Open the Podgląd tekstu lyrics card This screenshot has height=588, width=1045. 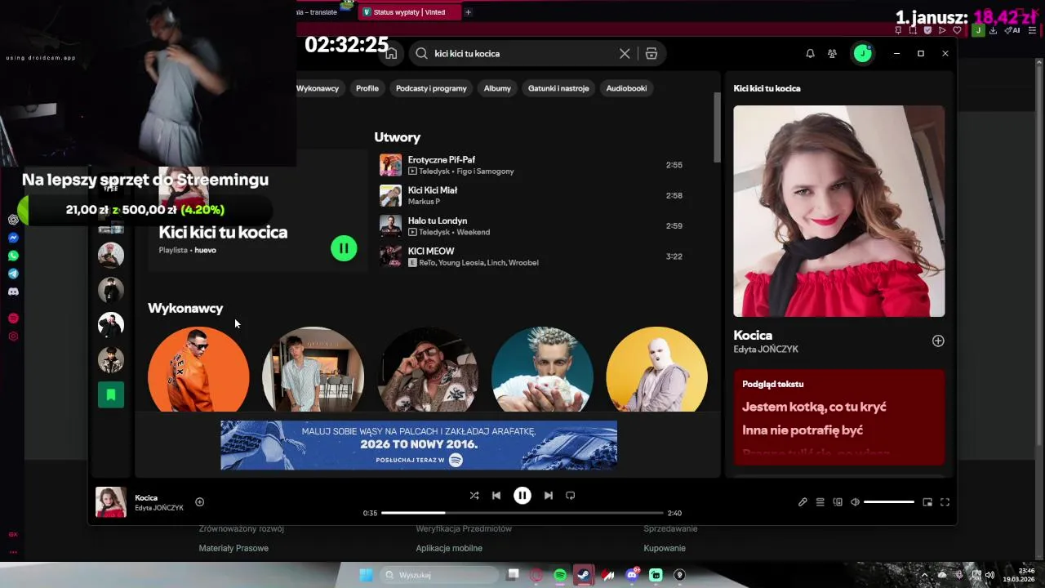pos(839,417)
